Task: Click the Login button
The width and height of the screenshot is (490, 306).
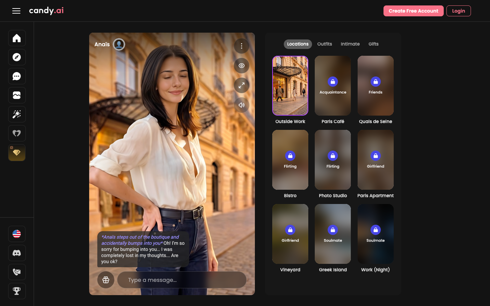Action: click(458, 11)
